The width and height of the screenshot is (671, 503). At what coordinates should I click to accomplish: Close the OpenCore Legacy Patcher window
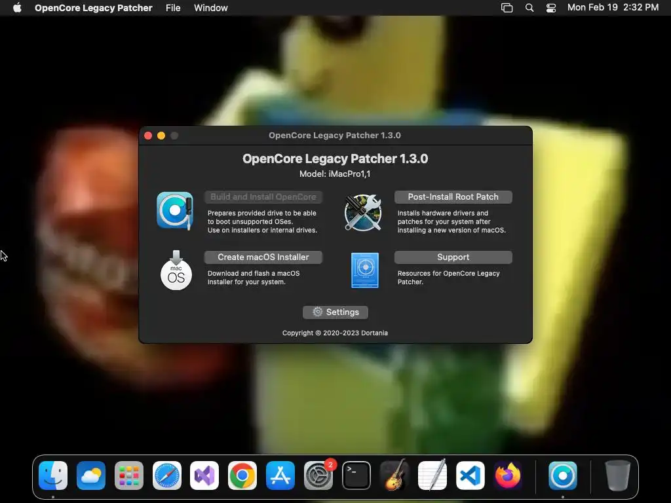tap(148, 136)
